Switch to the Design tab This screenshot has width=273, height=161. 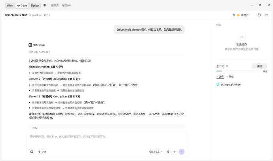(35, 6)
